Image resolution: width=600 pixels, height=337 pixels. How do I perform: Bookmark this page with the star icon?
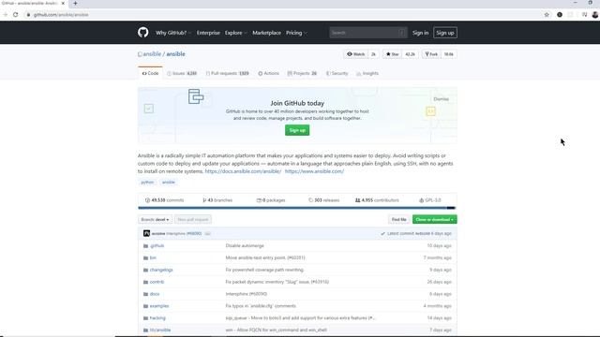547,15
